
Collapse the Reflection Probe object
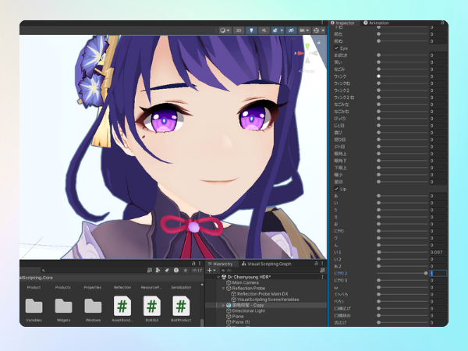click(223, 289)
